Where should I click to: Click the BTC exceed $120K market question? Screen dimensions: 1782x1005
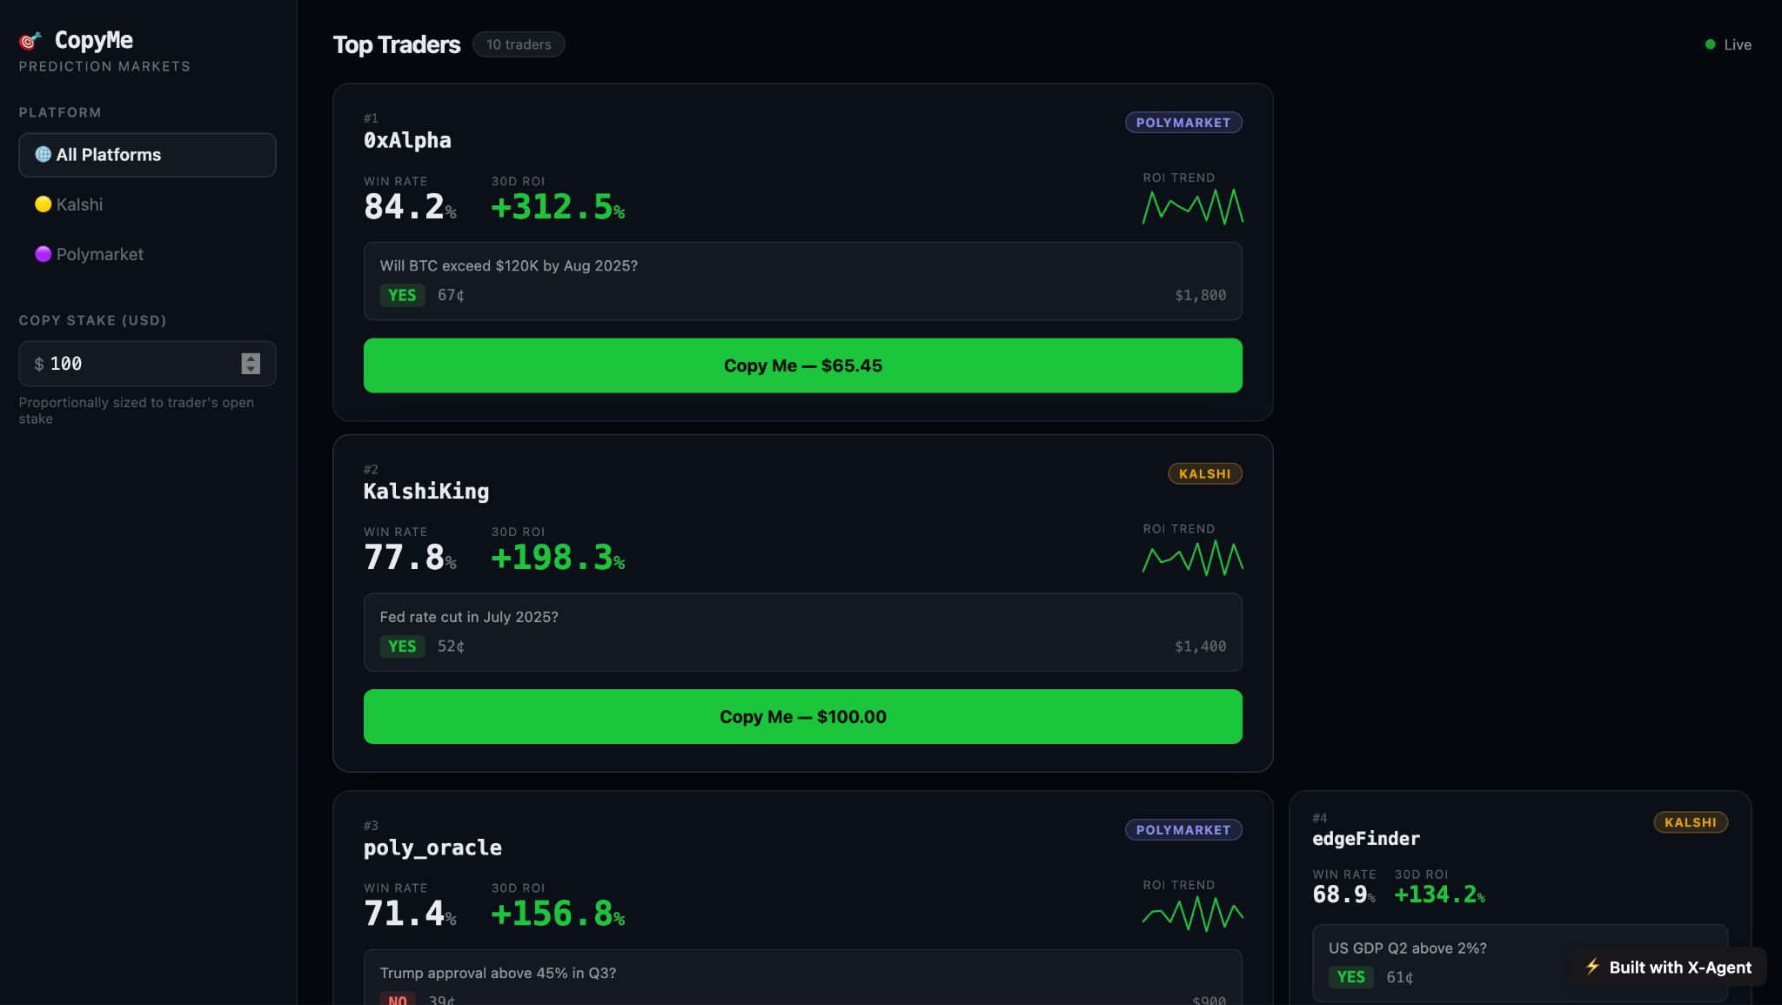509,266
